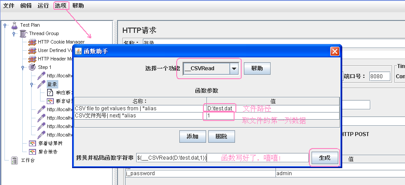Collapse the Step 1 node toggle
Image resolution: width=405 pixels, height=185 pixels.
pos(23,67)
